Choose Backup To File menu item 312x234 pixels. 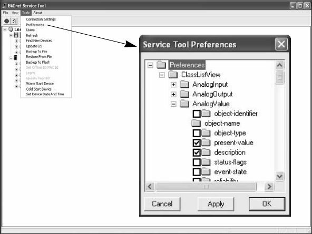(x=36, y=52)
